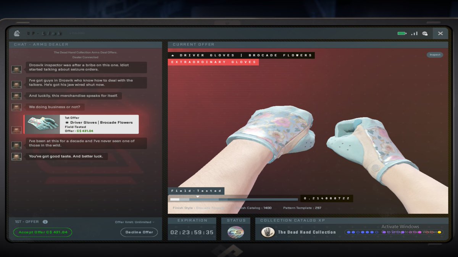This screenshot has height=257, width=458.
Task: Click the Dead Hand Collection emblem icon
Action: (x=268, y=232)
